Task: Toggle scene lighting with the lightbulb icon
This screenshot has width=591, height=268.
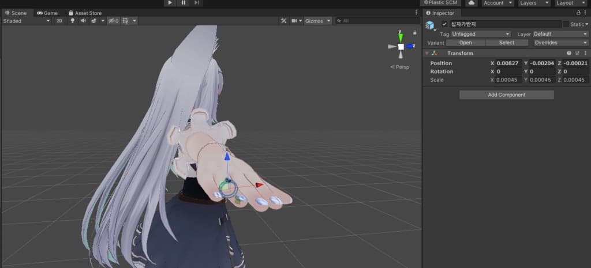Action: [x=73, y=21]
